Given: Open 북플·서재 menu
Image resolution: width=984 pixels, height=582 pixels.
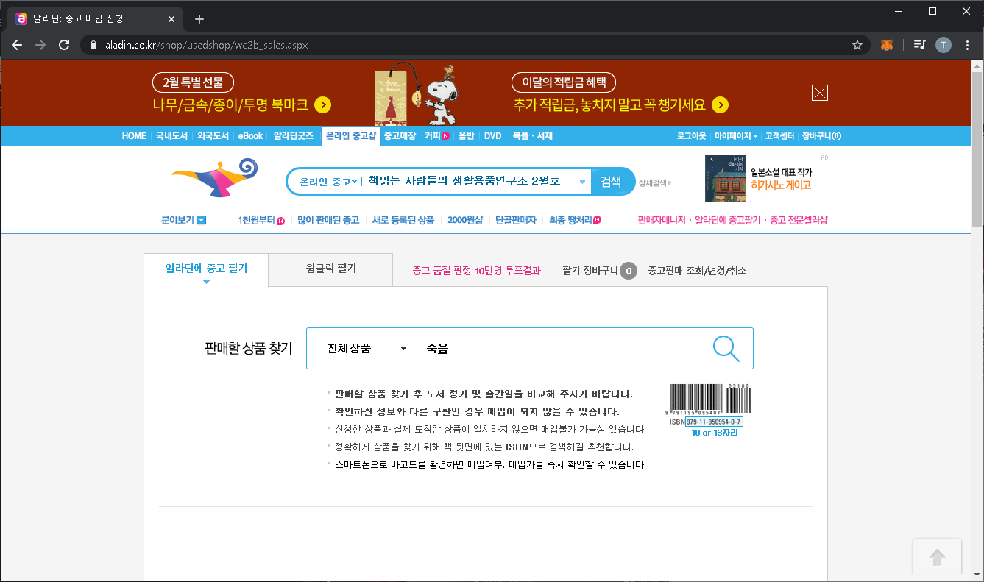Looking at the screenshot, I should 532,136.
